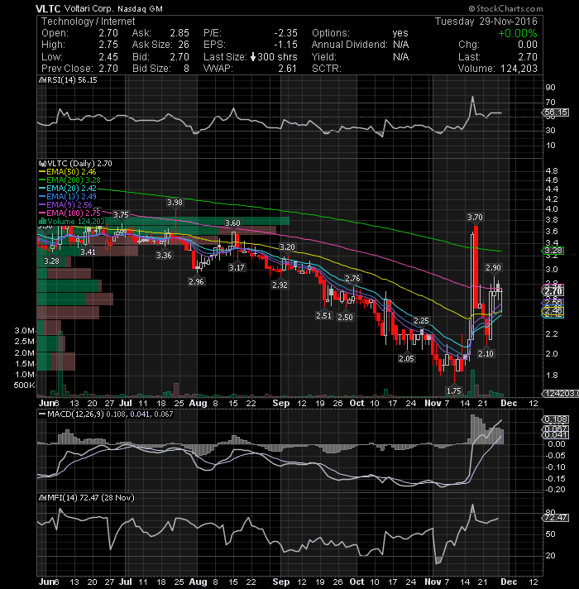Click the 2.76 price annotation
Screen dimensions: 579x589
point(352,279)
